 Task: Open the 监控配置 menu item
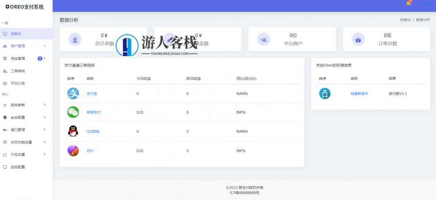[x=26, y=167]
